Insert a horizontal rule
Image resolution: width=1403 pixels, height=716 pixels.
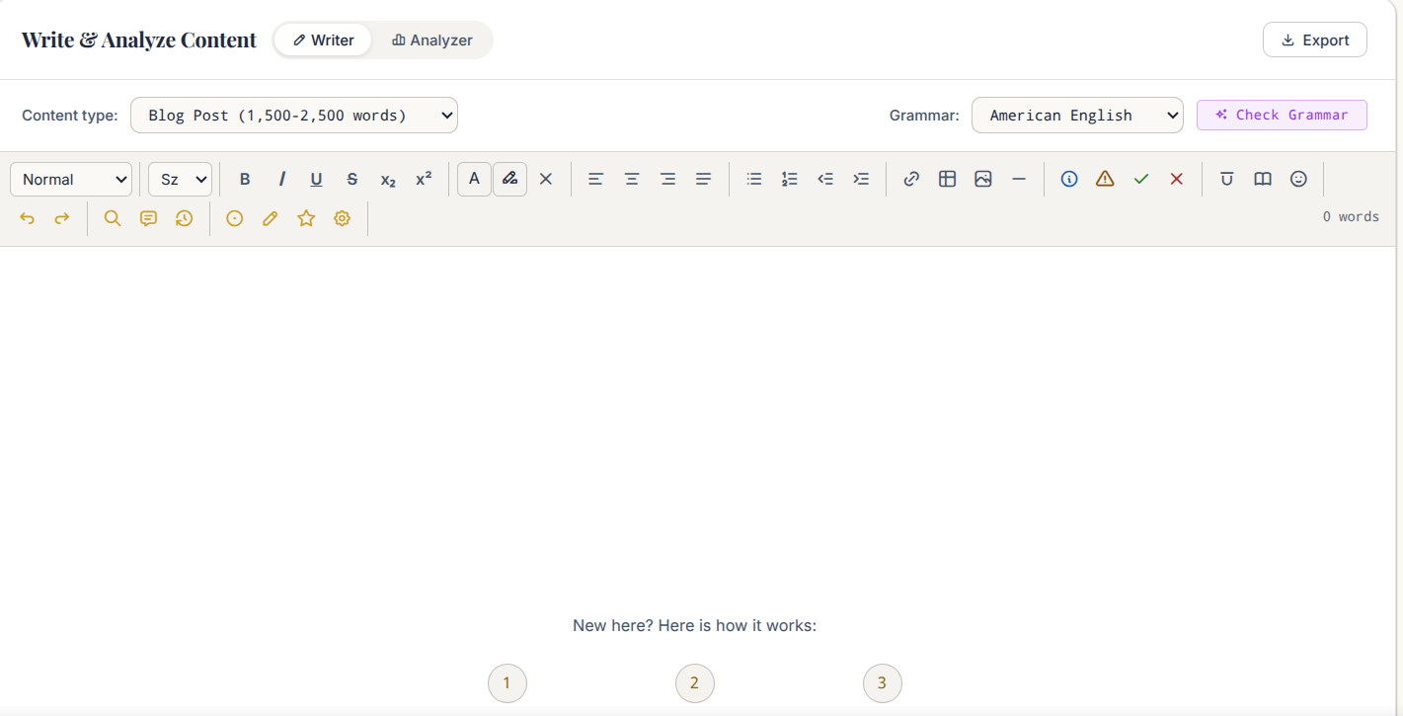point(1019,179)
